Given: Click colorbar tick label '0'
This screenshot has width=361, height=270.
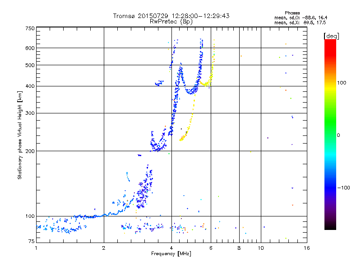Looking at the screenshot, I should pos(338,135).
